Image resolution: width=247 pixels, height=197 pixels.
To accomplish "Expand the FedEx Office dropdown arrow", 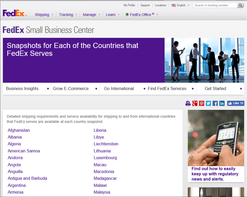I will tap(157, 15).
